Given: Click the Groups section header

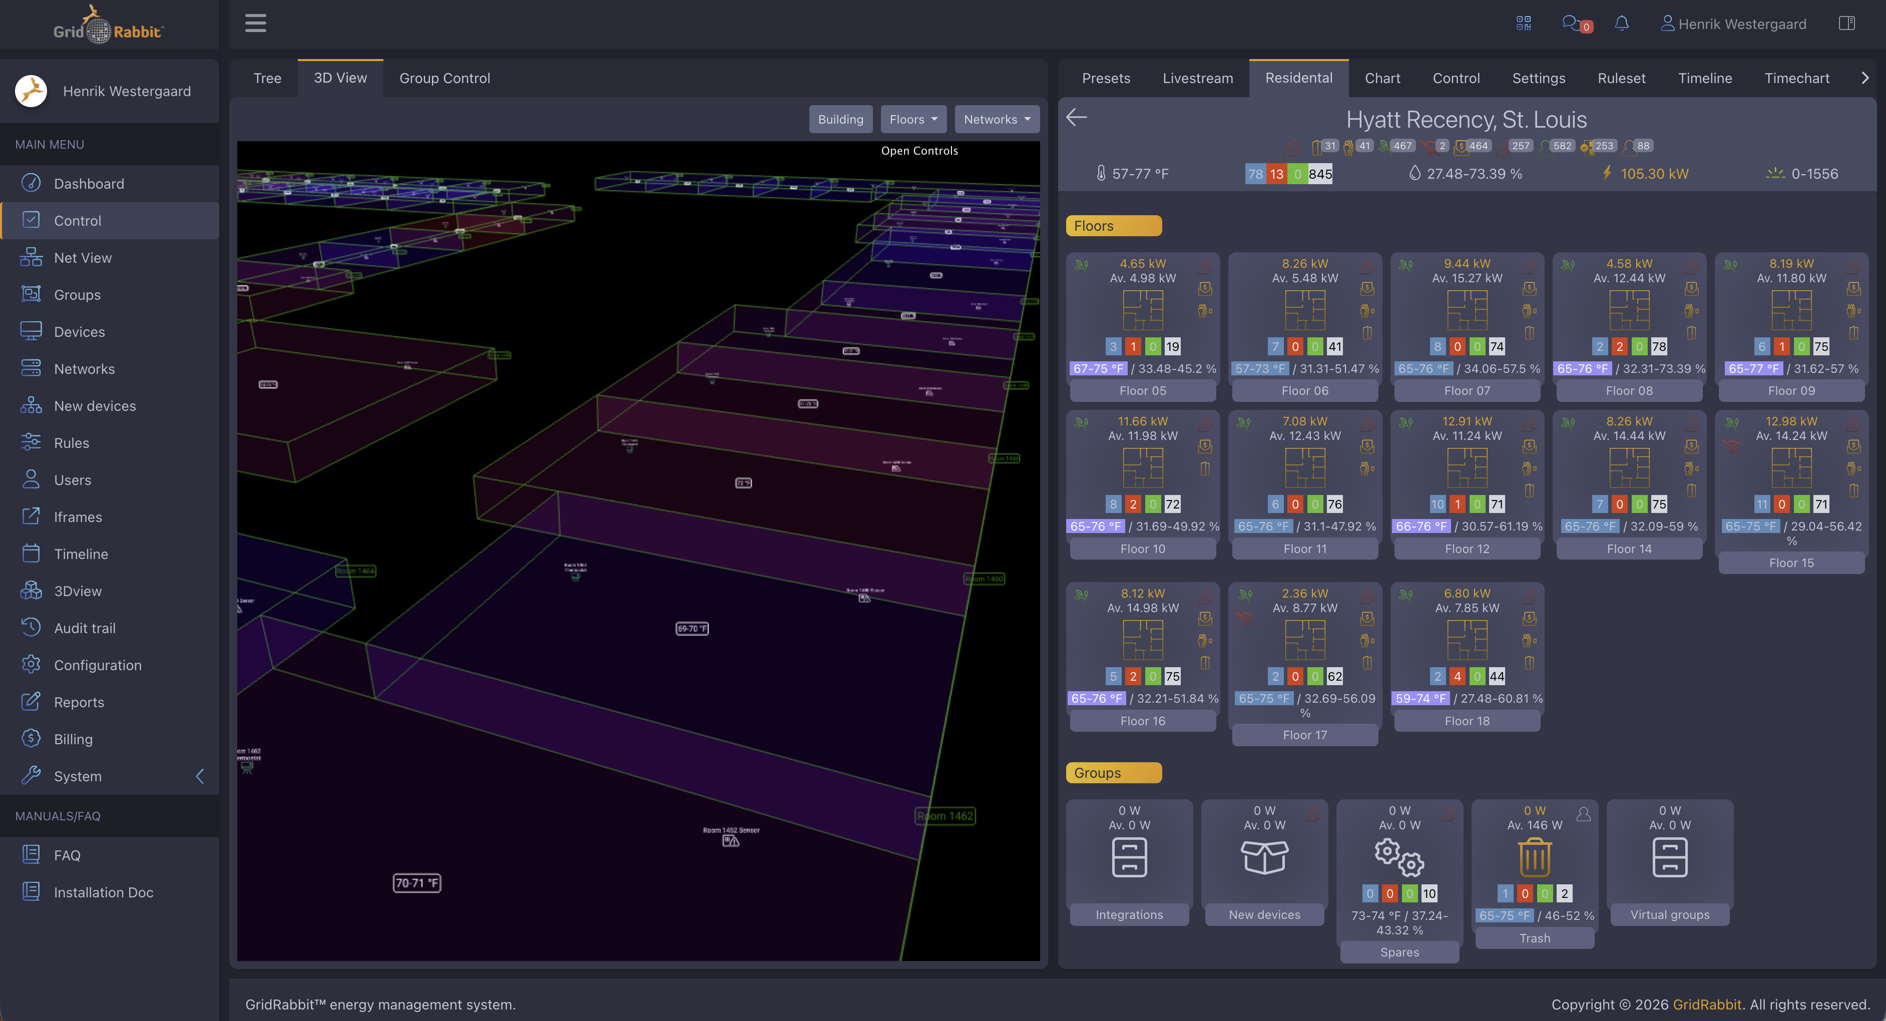Looking at the screenshot, I should (1113, 772).
